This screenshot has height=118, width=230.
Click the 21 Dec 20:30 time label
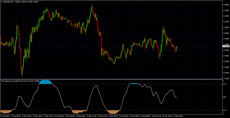pyautogui.click(x=48, y=116)
